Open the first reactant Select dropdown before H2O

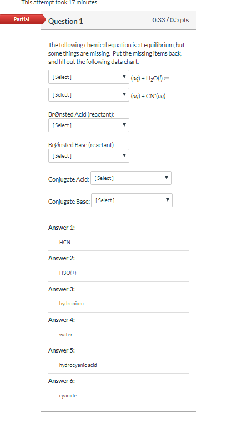tap(89, 77)
